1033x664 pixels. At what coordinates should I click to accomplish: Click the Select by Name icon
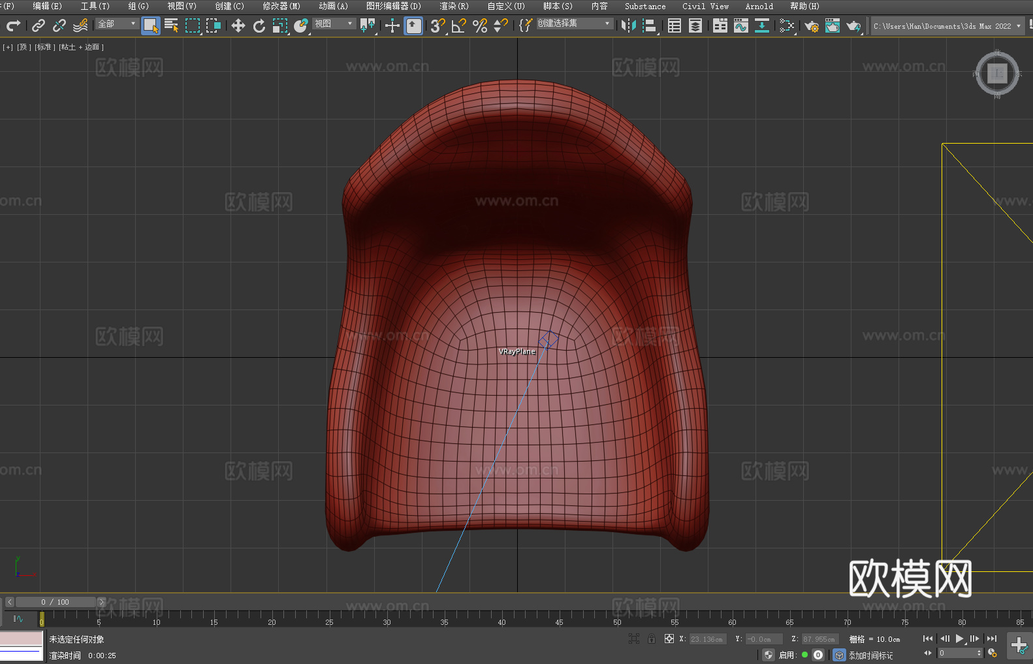[171, 25]
